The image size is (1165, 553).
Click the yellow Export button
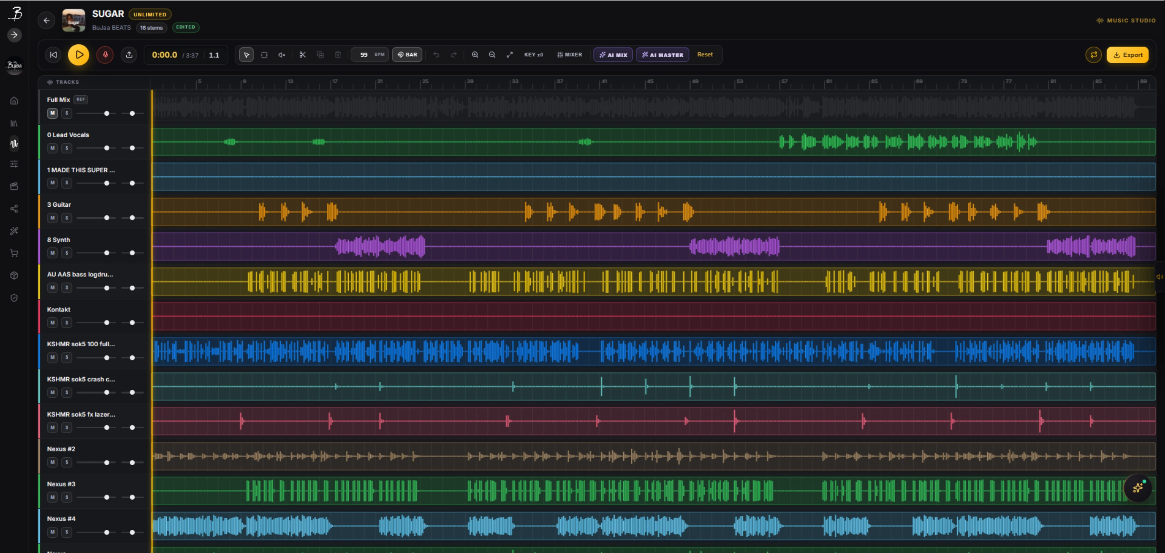point(1127,55)
